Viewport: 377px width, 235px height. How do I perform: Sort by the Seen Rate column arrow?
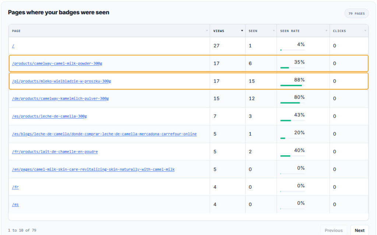coord(326,31)
